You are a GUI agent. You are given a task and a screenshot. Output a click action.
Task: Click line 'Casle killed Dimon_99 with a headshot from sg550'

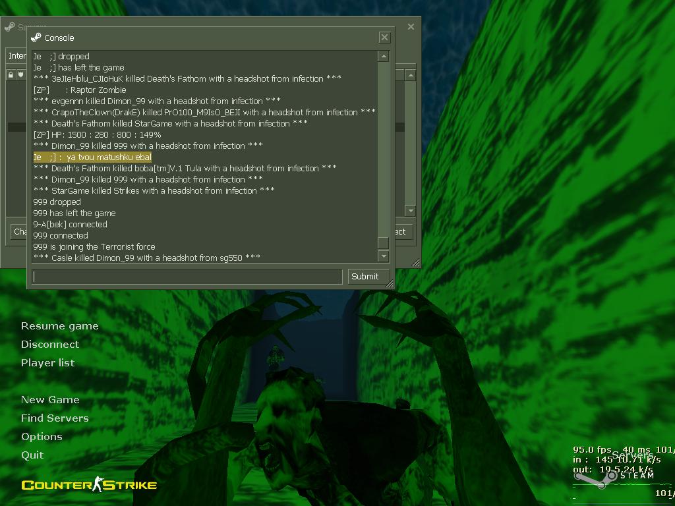(147, 258)
